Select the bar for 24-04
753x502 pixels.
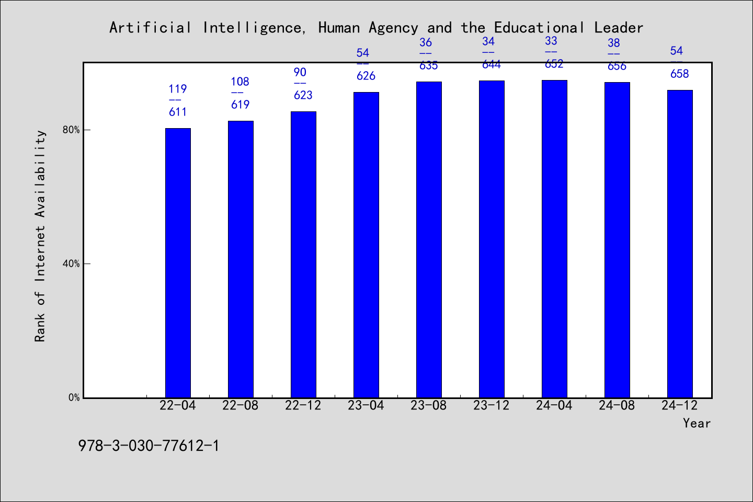pos(554,239)
